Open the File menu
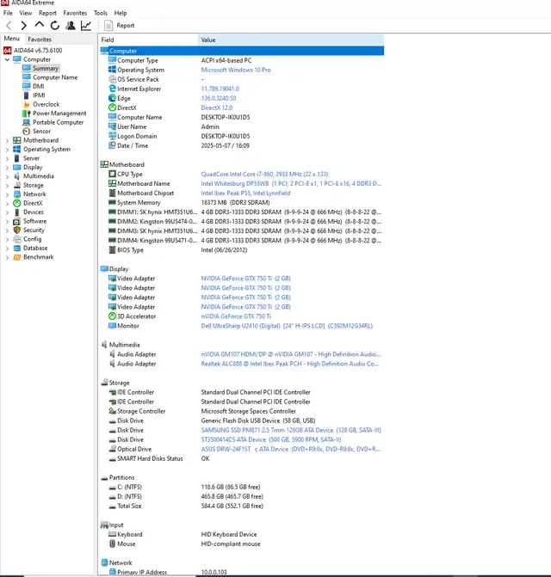551x577 pixels. tap(8, 13)
